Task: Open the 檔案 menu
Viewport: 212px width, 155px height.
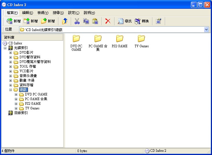Action: tap(12, 13)
